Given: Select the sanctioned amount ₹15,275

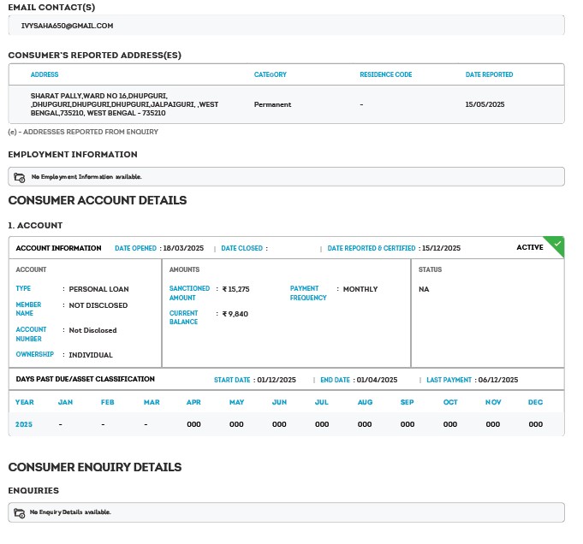Looking at the screenshot, I should click(235, 289).
